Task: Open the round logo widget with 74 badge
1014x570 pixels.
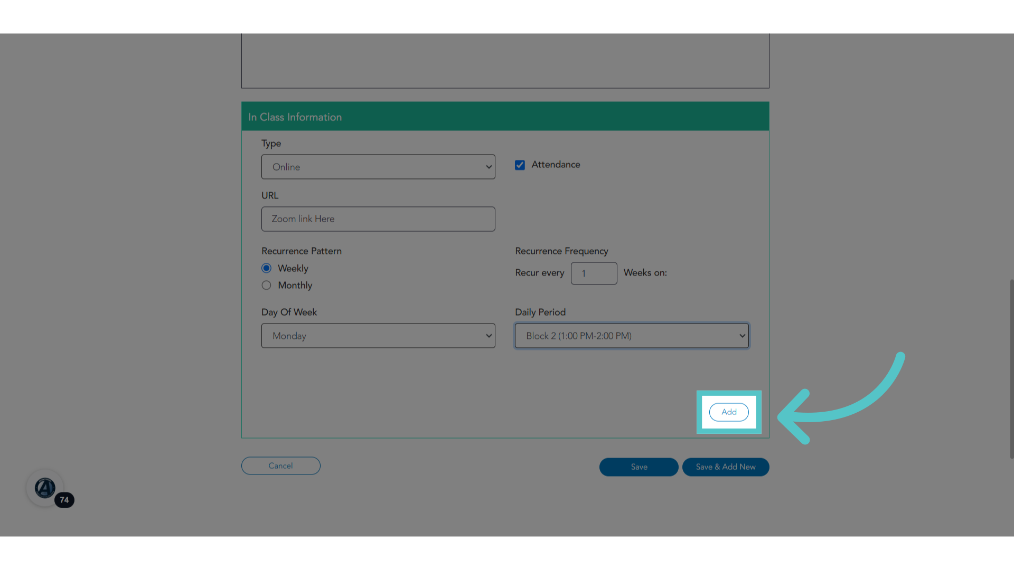Action: 45,488
